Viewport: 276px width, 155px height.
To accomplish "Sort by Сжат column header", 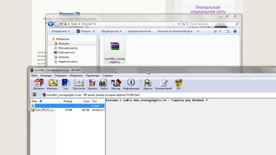I will tap(86, 101).
